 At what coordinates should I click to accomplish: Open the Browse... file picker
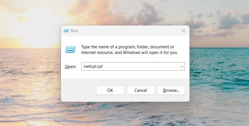[x=171, y=90]
